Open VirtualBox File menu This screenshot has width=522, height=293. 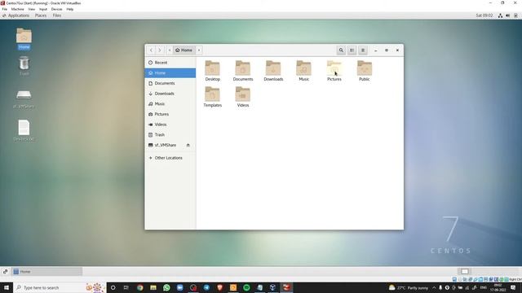point(5,9)
